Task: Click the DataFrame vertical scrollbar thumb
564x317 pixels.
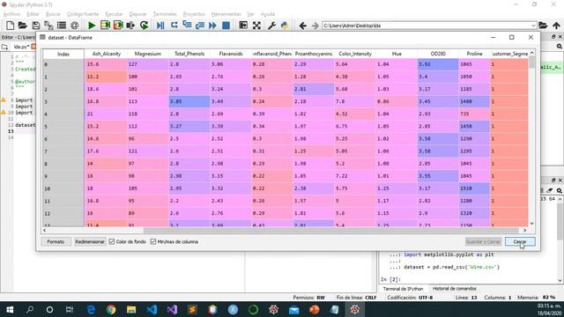Action: (x=531, y=63)
